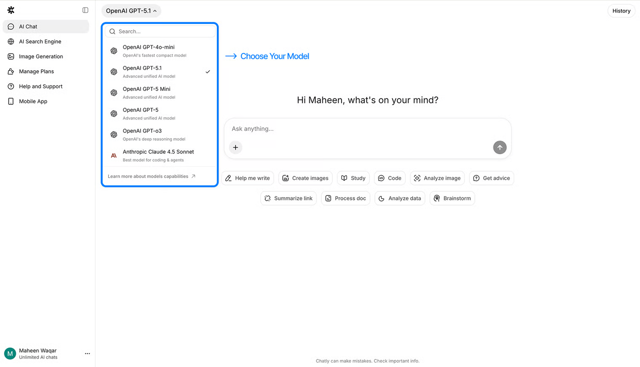Choose the Code suggestion chip
Screen dimensions: 640x367
click(390, 178)
